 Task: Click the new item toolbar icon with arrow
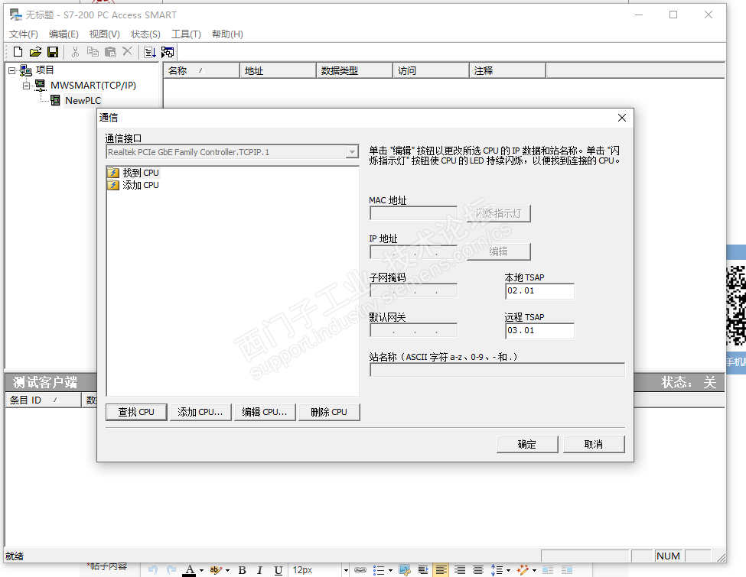(x=150, y=52)
